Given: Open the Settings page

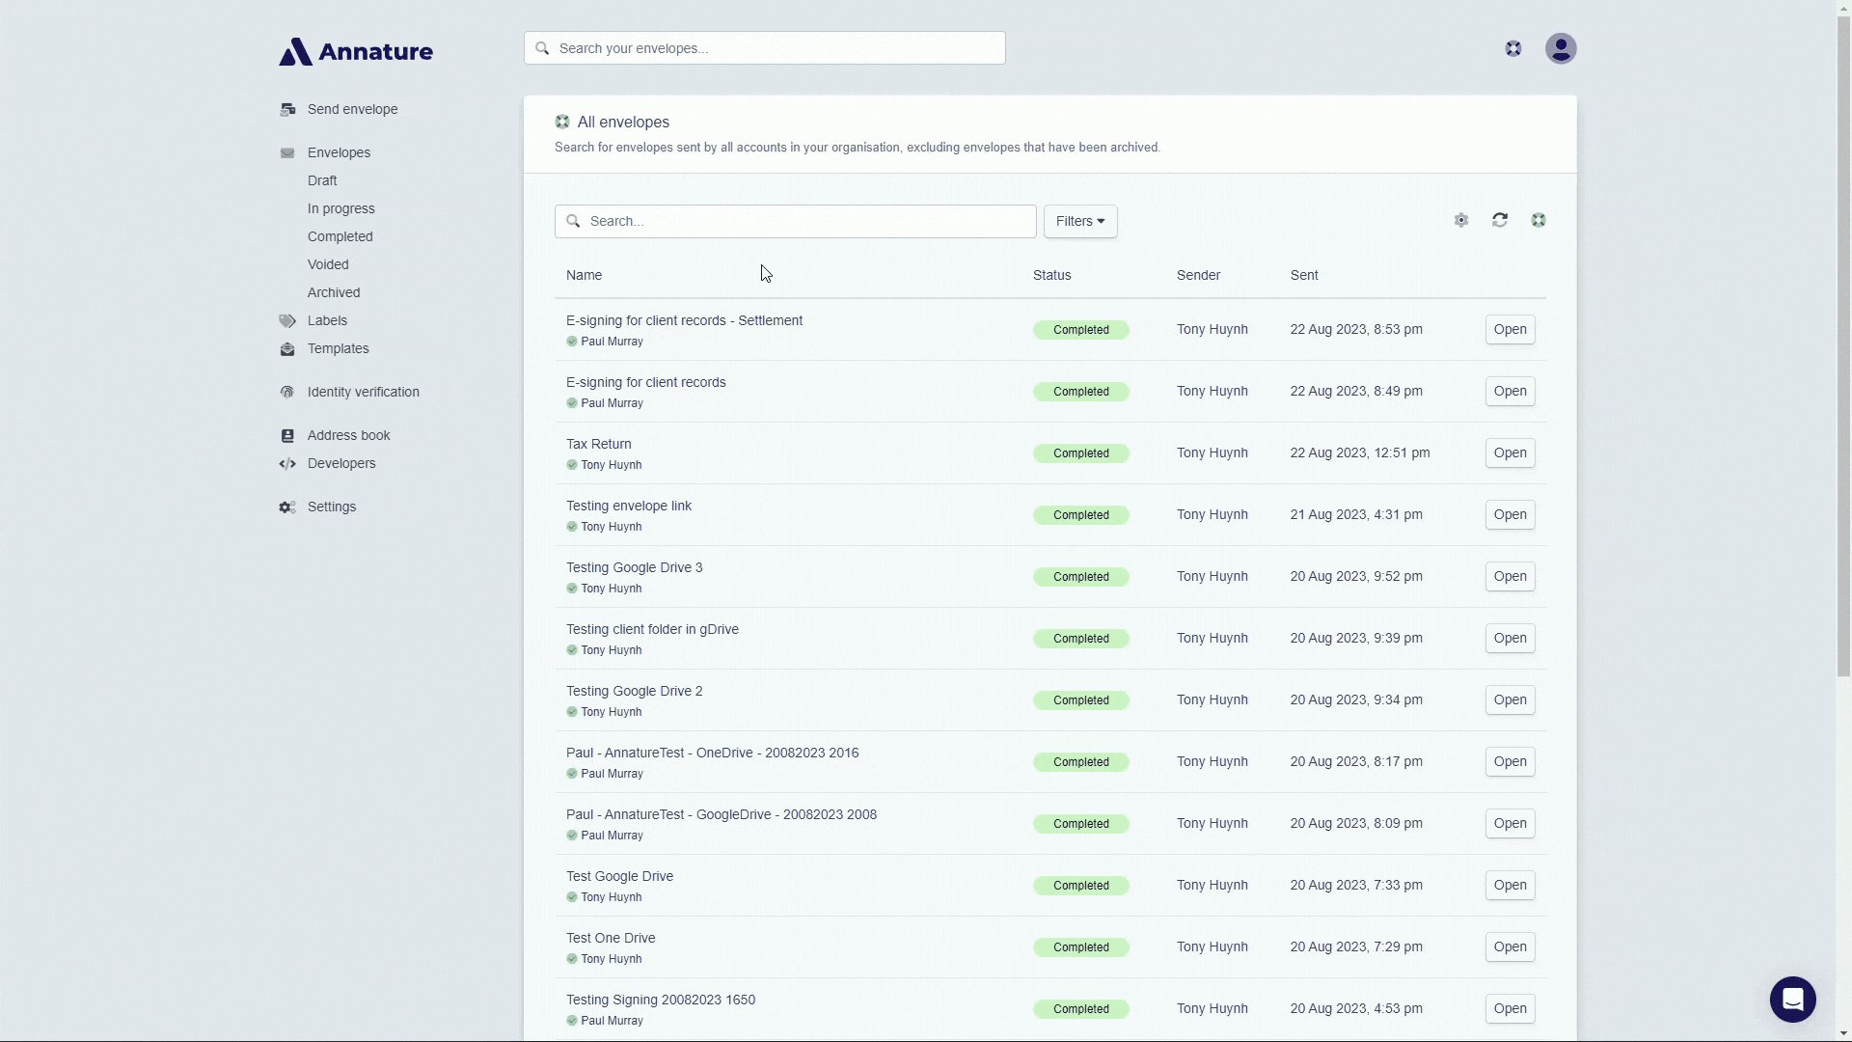Looking at the screenshot, I should pos(332,507).
